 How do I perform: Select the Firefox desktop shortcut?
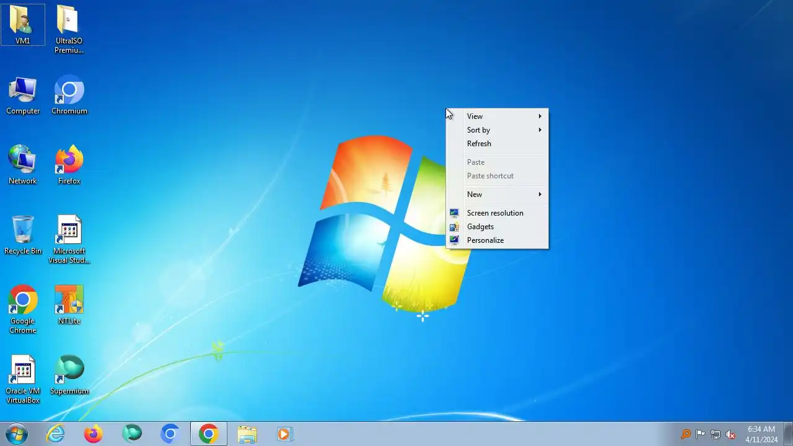point(69,165)
